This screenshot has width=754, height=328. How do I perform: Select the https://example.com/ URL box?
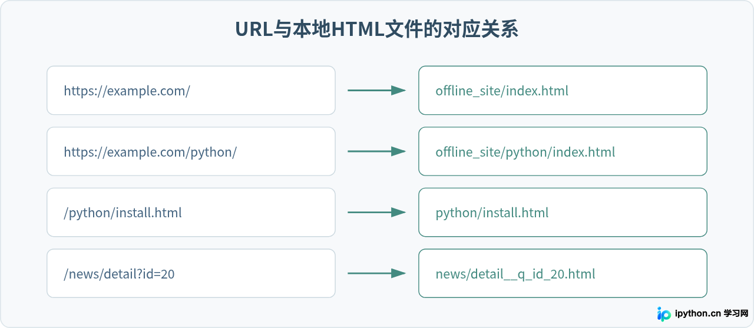[x=191, y=90]
